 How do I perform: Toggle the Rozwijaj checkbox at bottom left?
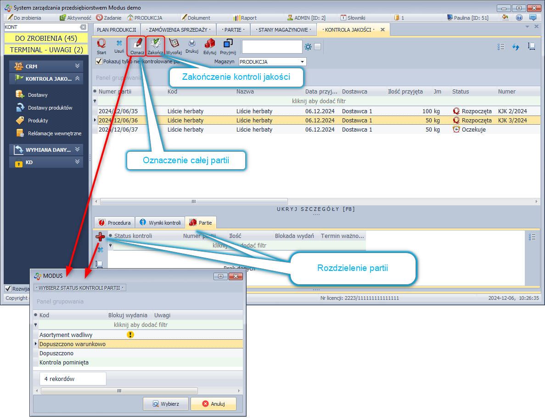click(x=8, y=288)
